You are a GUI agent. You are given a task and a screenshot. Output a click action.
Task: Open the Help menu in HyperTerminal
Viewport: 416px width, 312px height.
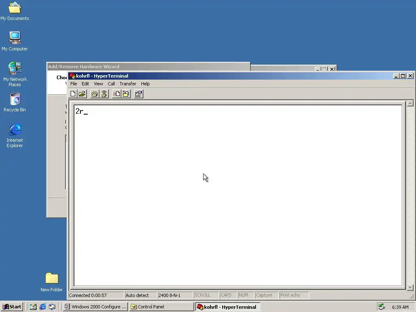tap(145, 84)
